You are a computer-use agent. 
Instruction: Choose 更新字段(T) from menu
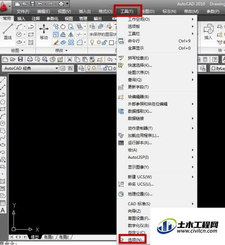(157, 87)
